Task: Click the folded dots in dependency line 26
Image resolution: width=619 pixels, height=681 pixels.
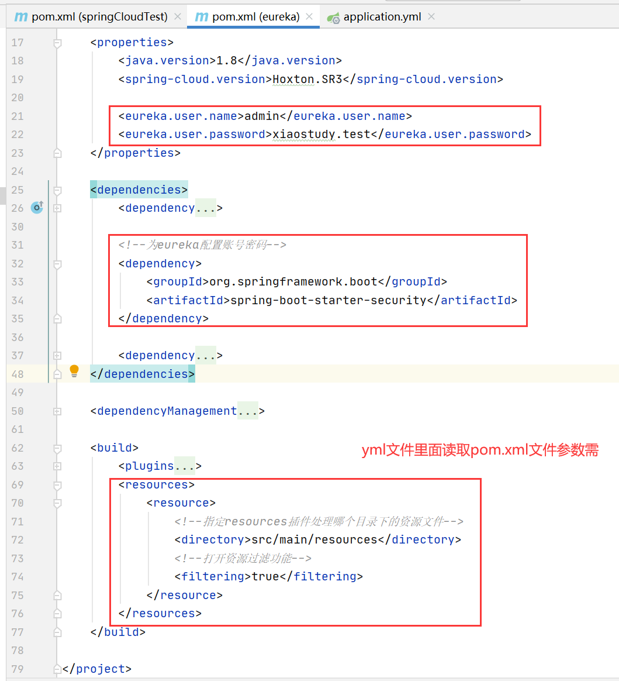Action: click(206, 208)
